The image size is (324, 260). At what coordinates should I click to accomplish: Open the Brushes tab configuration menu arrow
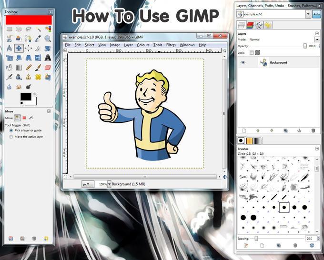(317, 149)
